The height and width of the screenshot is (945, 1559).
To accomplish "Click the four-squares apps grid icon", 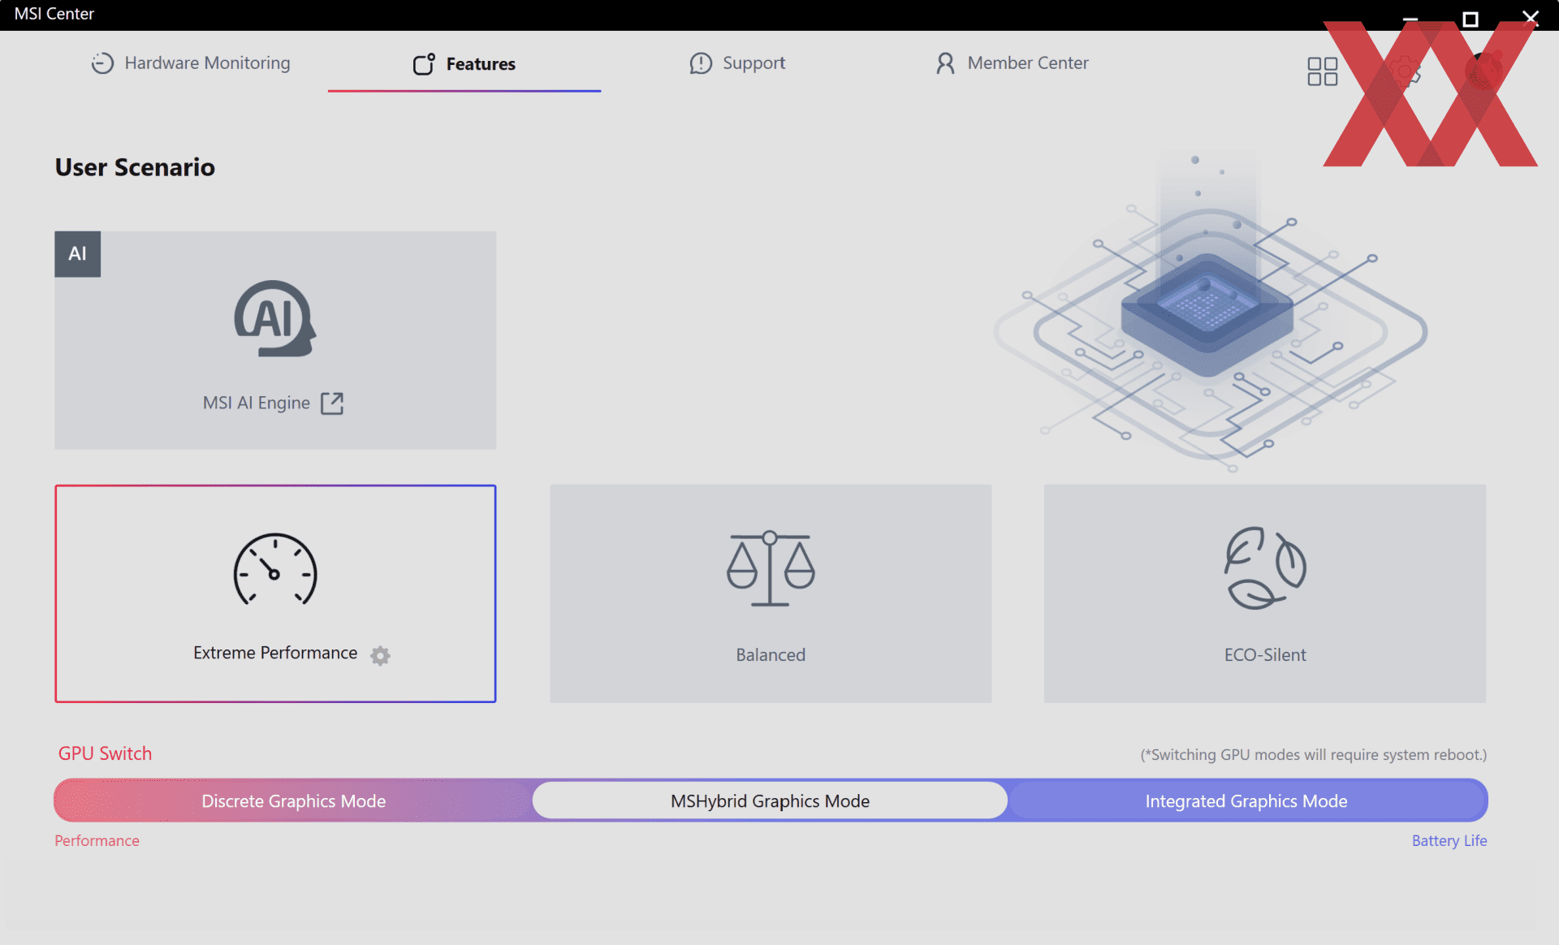I will (x=1322, y=71).
